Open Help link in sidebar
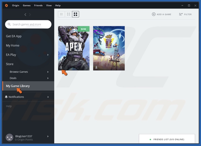 click(9, 106)
